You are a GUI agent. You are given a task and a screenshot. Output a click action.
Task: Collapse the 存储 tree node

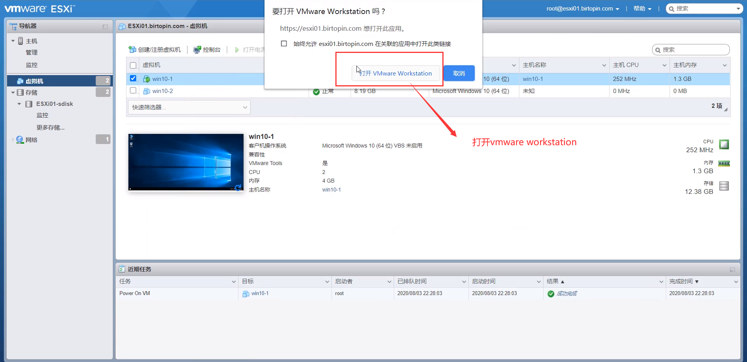[13, 93]
